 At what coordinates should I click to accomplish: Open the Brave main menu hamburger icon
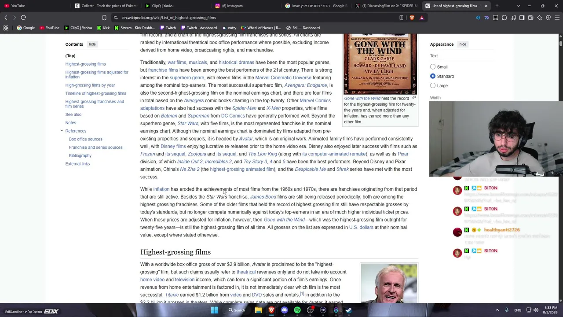tap(557, 18)
